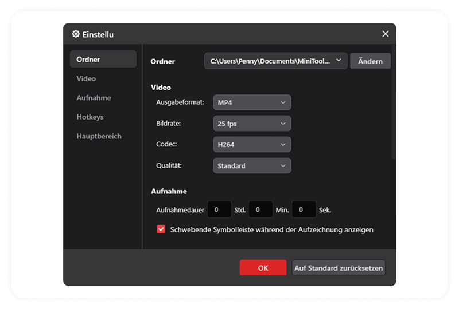459x309 pixels.
Task: Click the Codec label
Action: point(166,144)
